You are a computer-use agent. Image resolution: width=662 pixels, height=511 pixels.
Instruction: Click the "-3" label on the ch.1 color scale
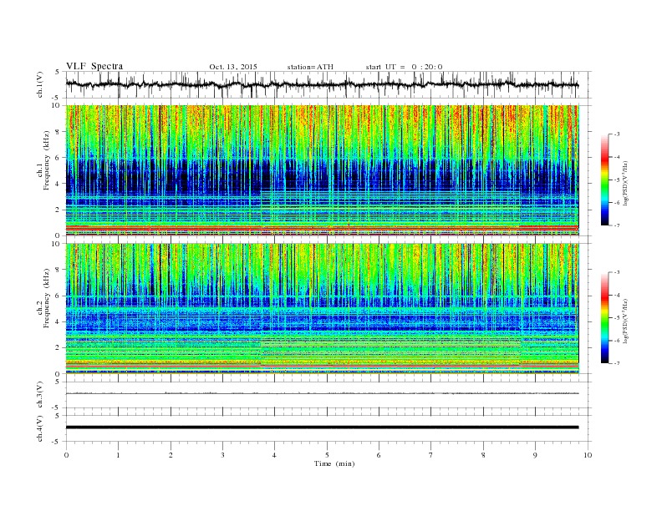click(x=617, y=134)
